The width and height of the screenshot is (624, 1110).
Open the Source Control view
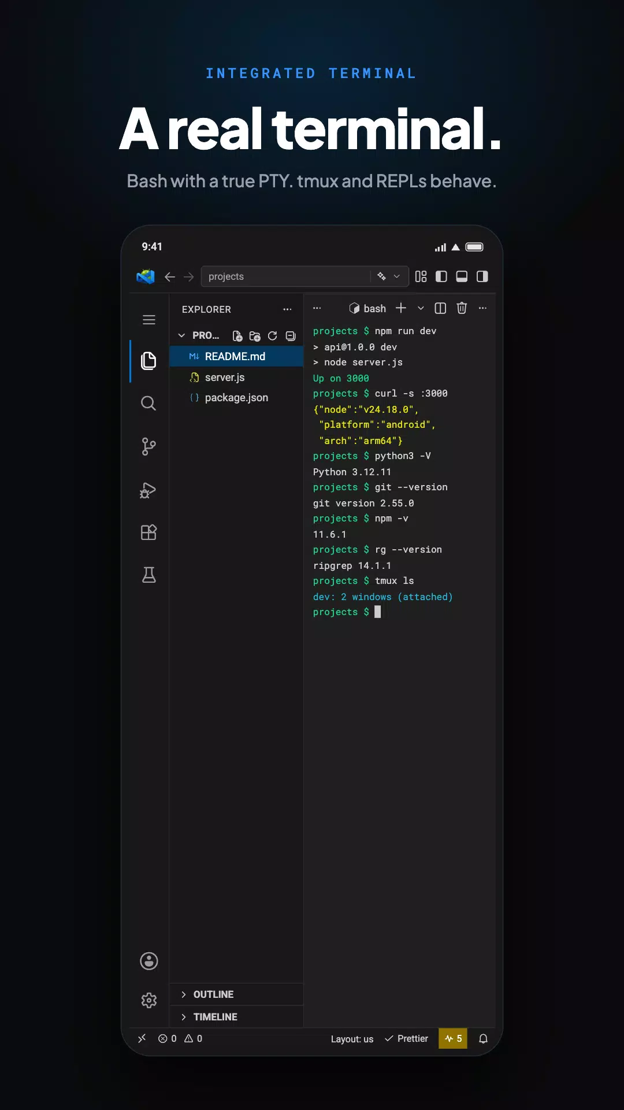click(148, 446)
